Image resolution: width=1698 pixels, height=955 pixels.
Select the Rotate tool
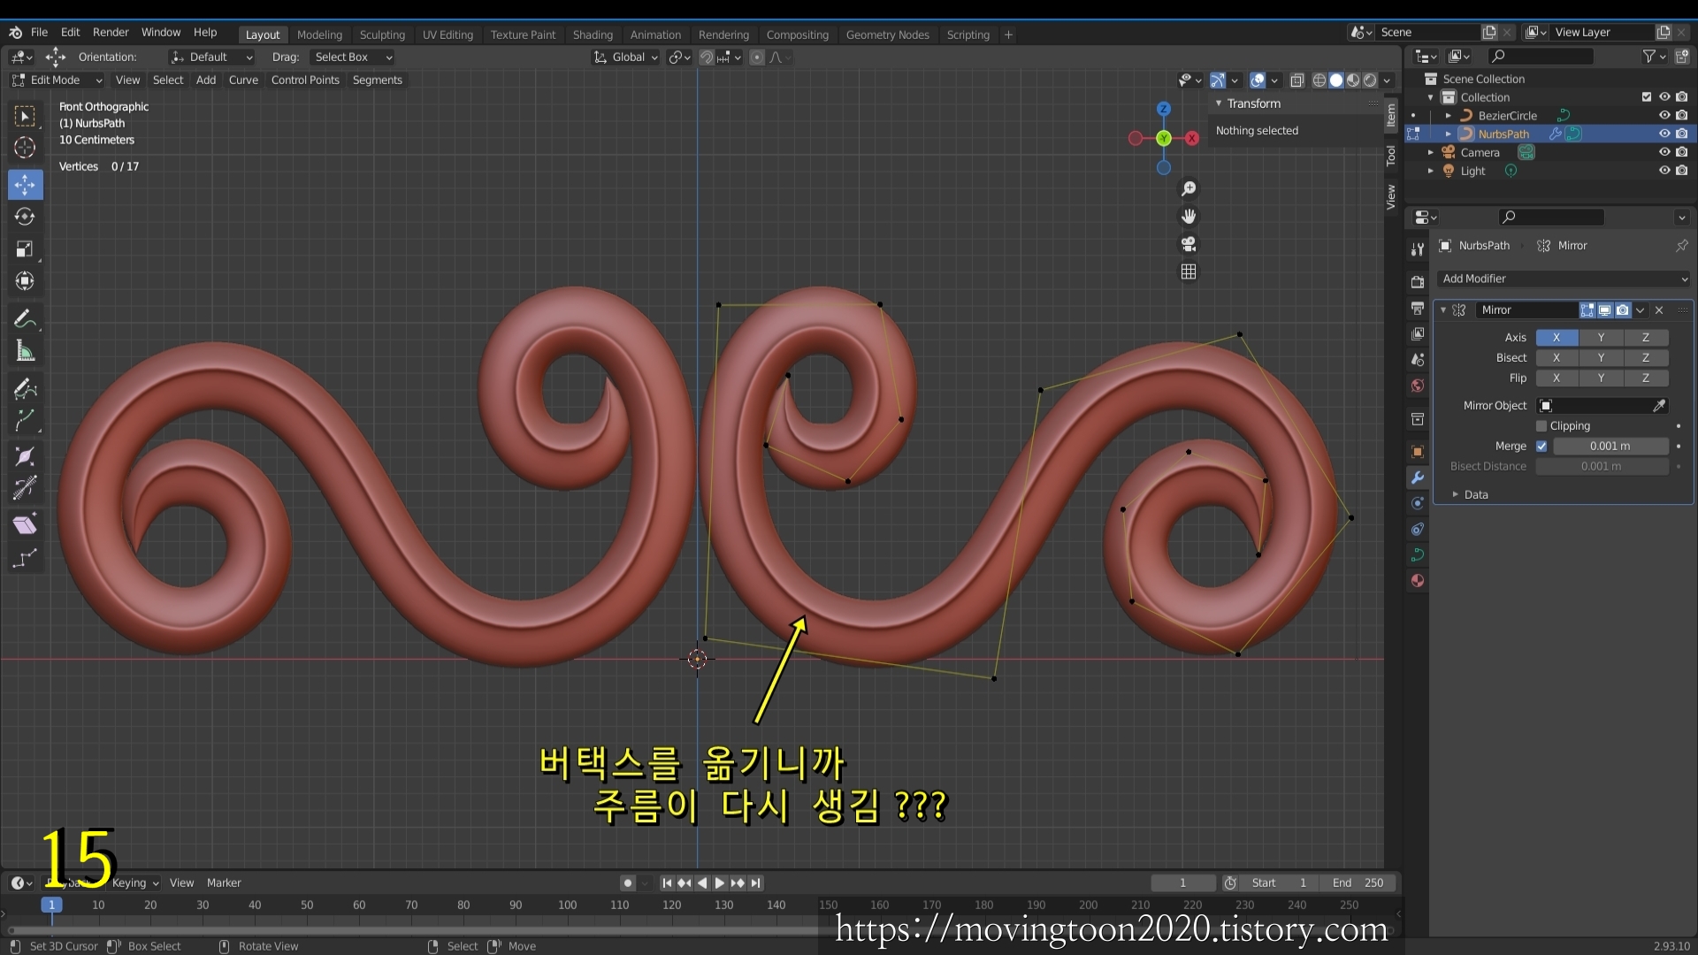(x=25, y=217)
